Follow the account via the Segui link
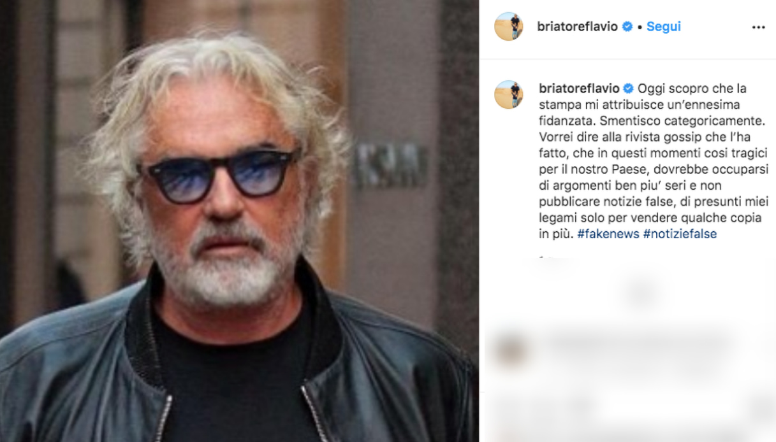 coord(663,27)
